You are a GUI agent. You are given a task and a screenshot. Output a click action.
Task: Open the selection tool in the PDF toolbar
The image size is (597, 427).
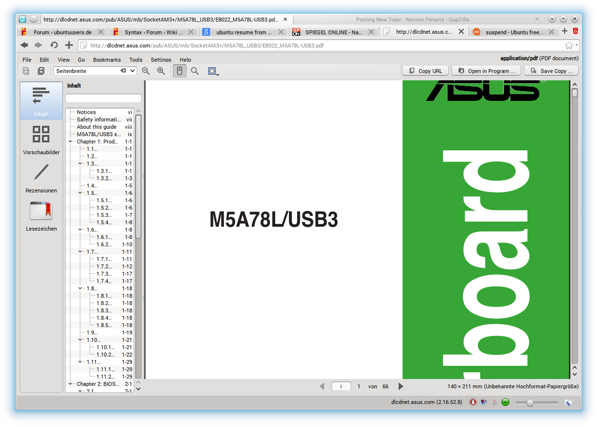click(x=213, y=71)
